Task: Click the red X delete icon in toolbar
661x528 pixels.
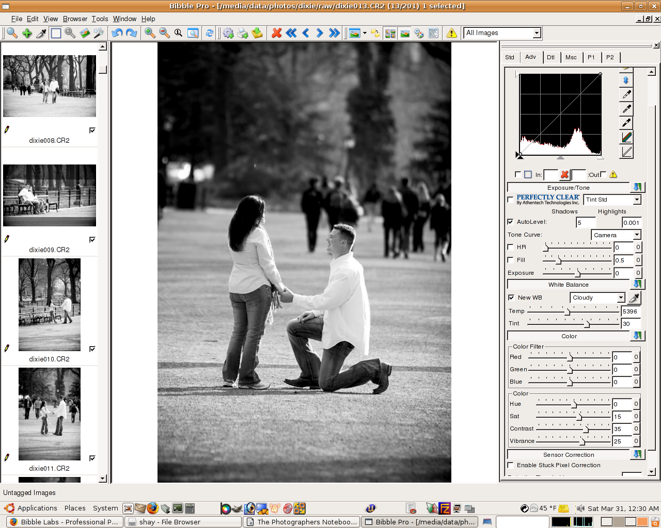Action: pos(277,33)
